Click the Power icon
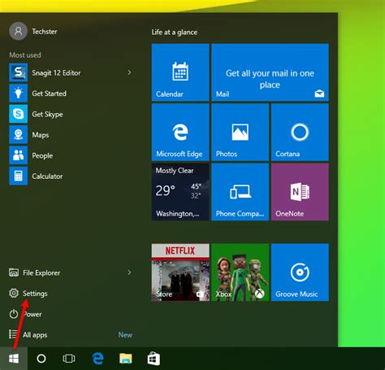This screenshot has height=370, width=385. click(14, 314)
